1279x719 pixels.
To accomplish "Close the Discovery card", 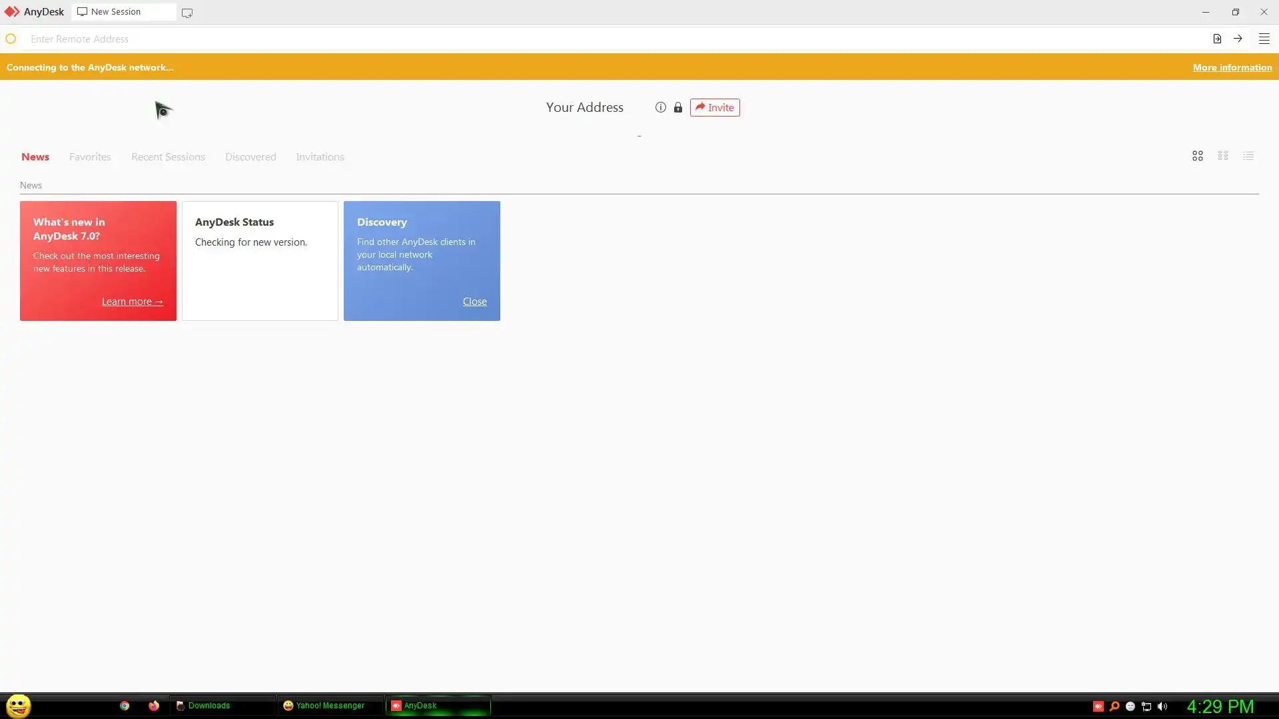I will click(474, 302).
